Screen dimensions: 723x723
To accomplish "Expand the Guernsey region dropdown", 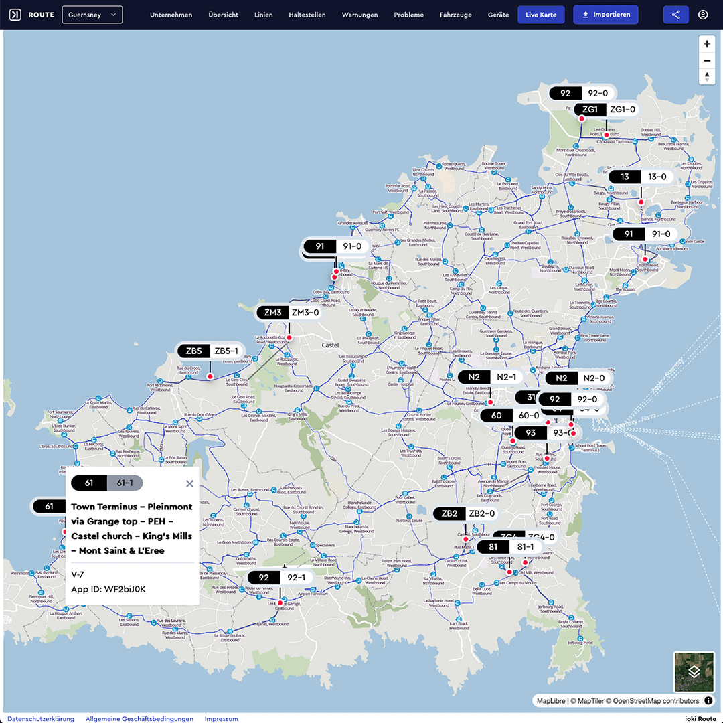I will [x=92, y=15].
